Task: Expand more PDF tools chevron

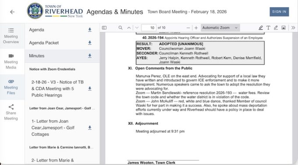Action: coord(293,27)
